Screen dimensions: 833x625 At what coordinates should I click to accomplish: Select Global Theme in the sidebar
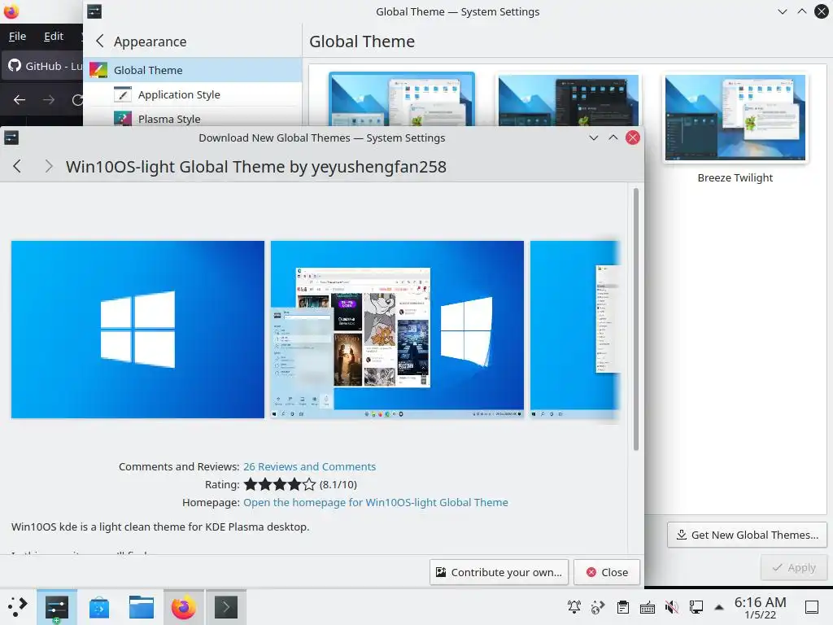(x=192, y=70)
